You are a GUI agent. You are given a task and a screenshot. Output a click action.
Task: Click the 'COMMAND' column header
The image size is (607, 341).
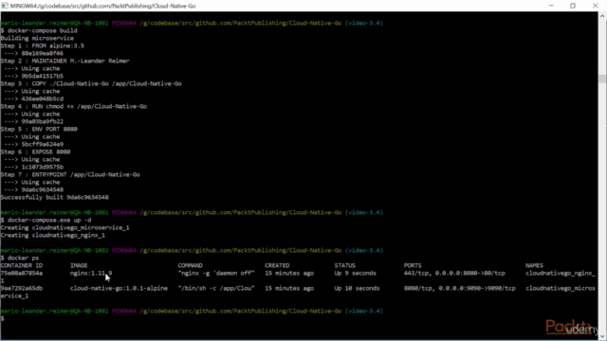tap(190, 265)
